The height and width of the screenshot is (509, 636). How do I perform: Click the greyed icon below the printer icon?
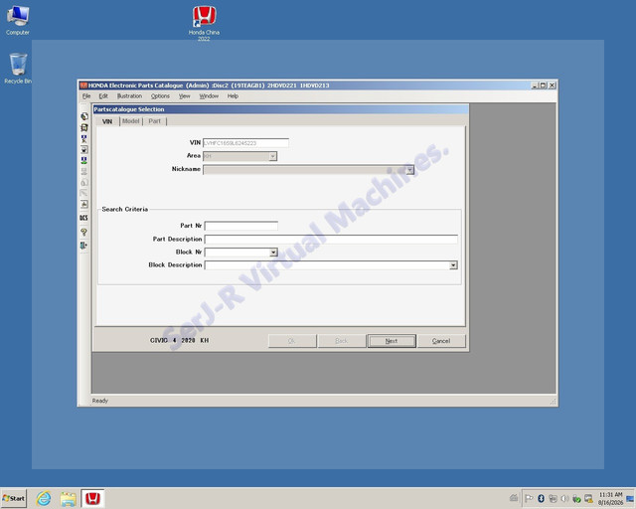tap(83, 182)
